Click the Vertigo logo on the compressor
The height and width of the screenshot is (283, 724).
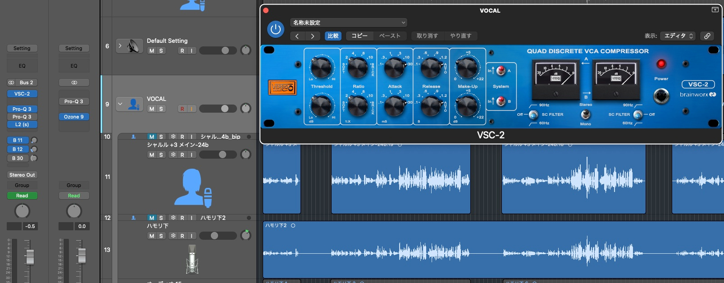click(x=282, y=87)
